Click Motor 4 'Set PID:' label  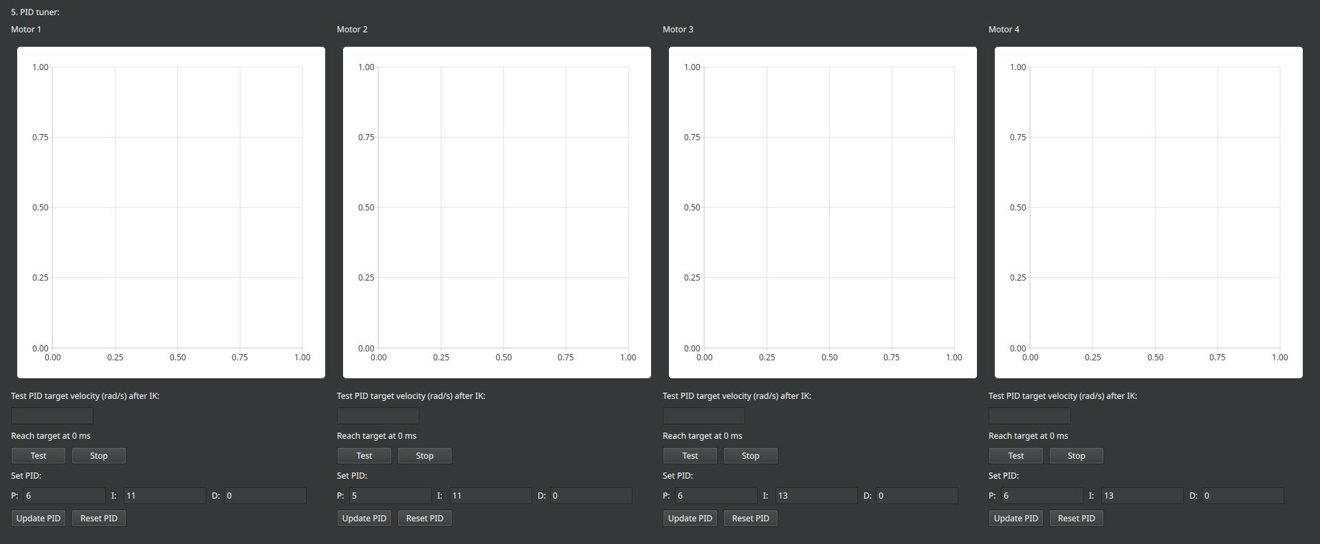1004,476
